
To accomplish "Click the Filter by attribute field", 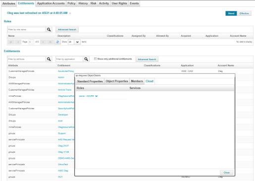I will coord(27,59).
